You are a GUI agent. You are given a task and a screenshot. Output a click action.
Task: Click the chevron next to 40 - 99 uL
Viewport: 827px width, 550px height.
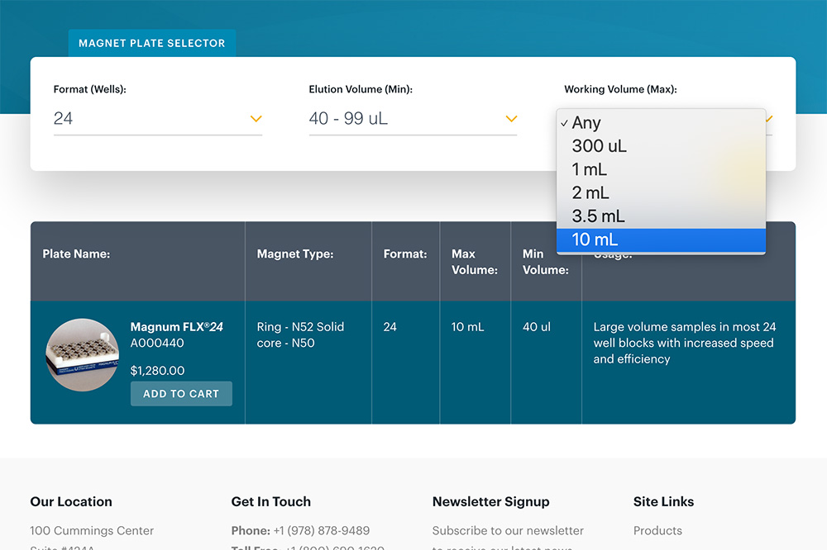[511, 119]
